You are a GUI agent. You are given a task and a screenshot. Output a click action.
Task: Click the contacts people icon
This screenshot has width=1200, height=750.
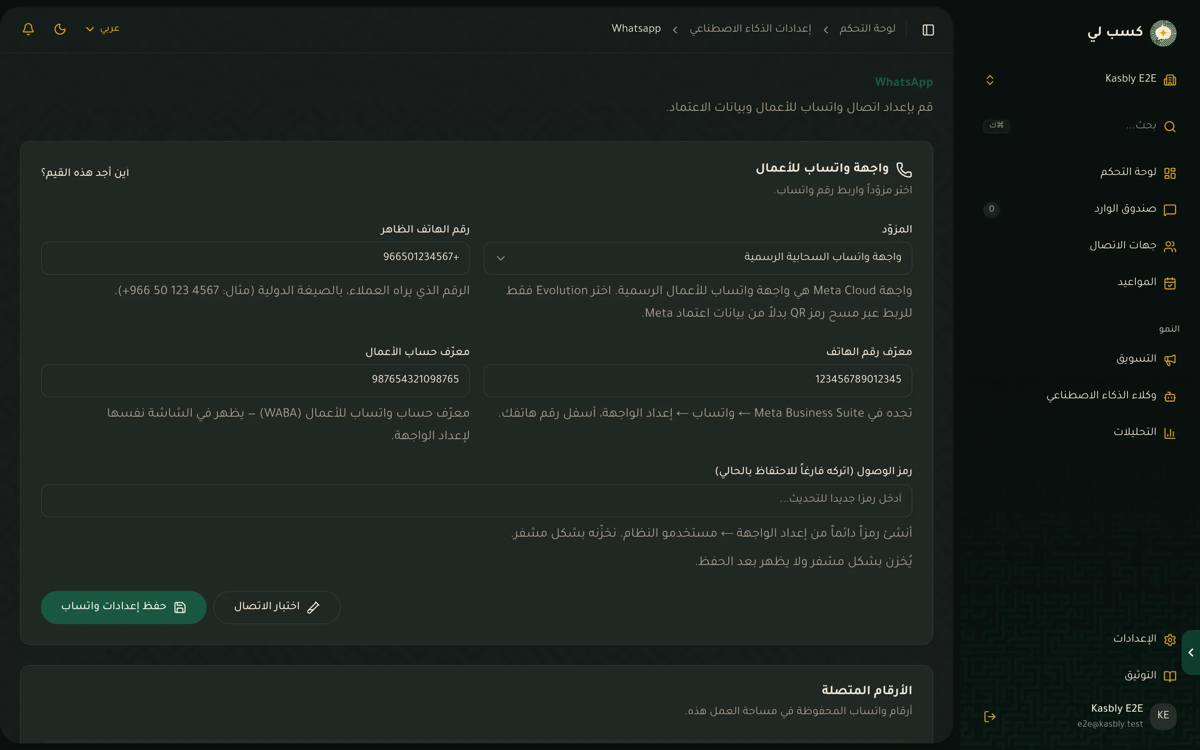pyautogui.click(x=1170, y=247)
